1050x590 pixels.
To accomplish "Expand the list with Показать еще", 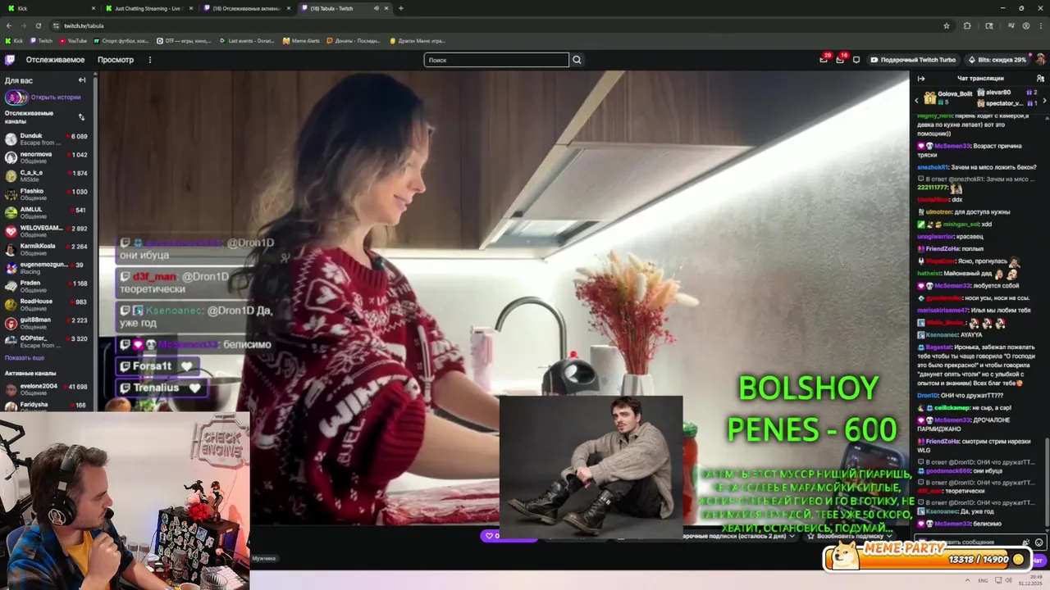I will [25, 357].
